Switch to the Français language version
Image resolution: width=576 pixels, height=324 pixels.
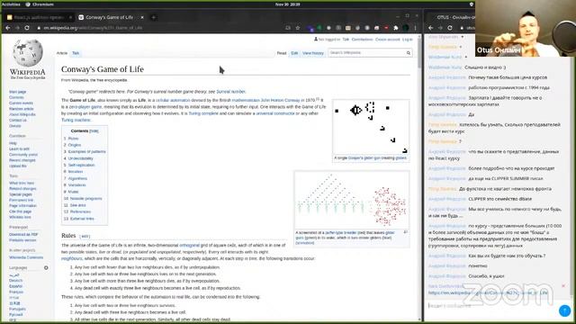[x=16, y=292]
